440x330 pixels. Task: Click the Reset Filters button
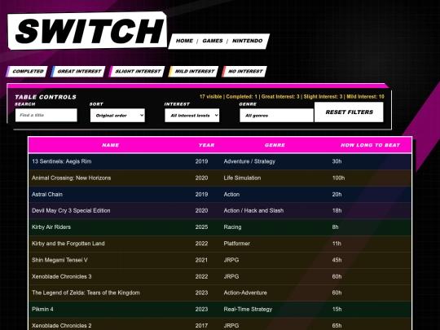(349, 112)
